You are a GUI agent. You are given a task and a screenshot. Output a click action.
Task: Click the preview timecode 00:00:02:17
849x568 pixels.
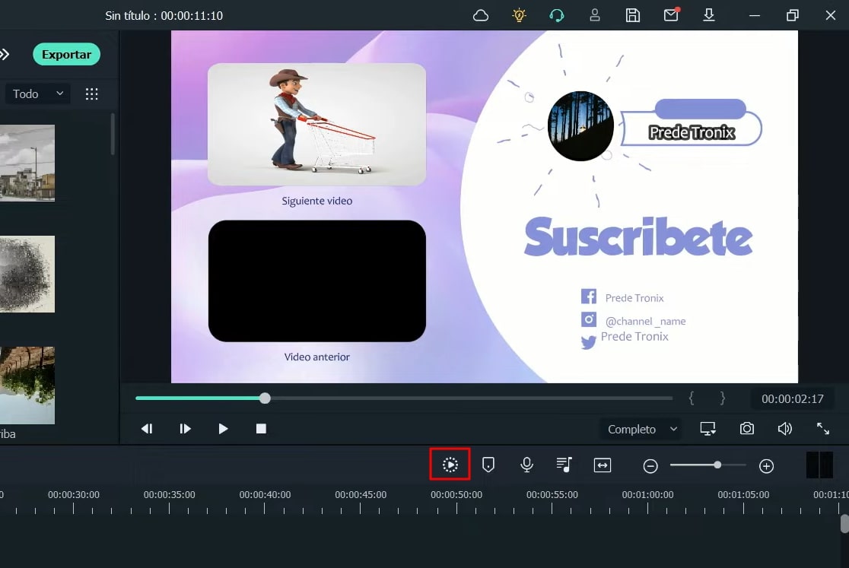point(792,399)
